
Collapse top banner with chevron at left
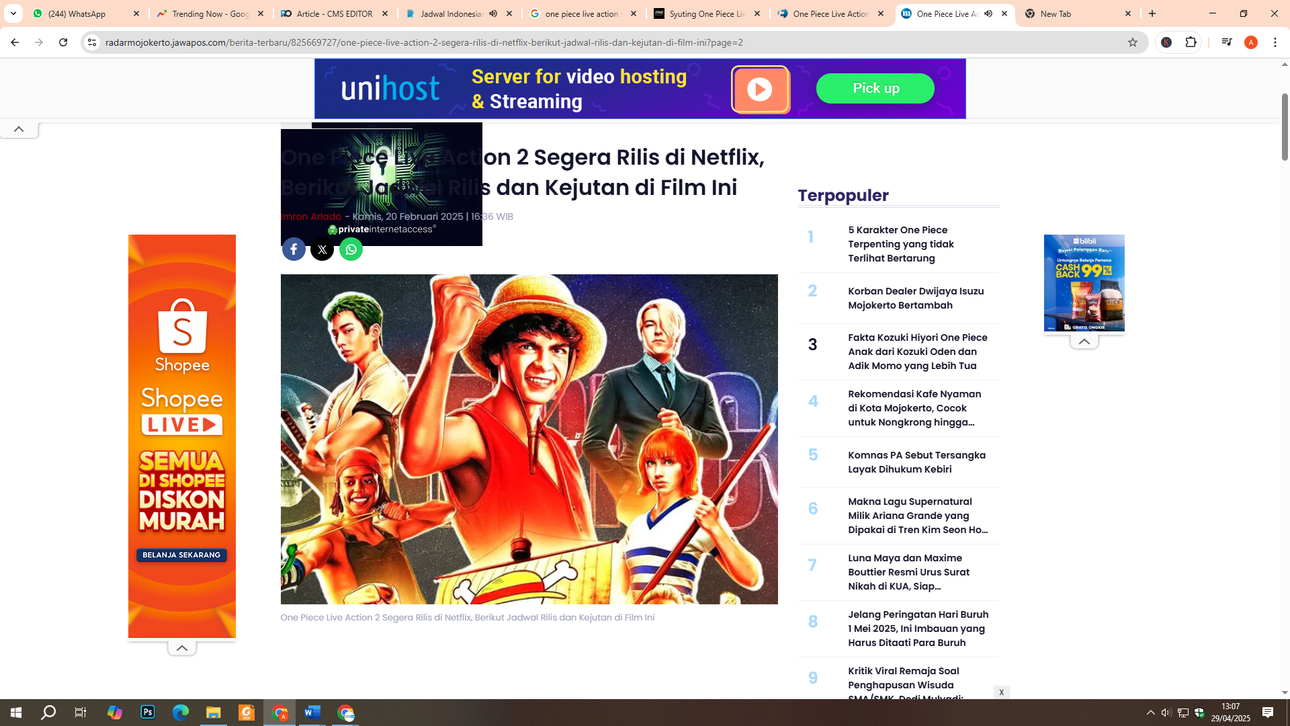click(19, 129)
